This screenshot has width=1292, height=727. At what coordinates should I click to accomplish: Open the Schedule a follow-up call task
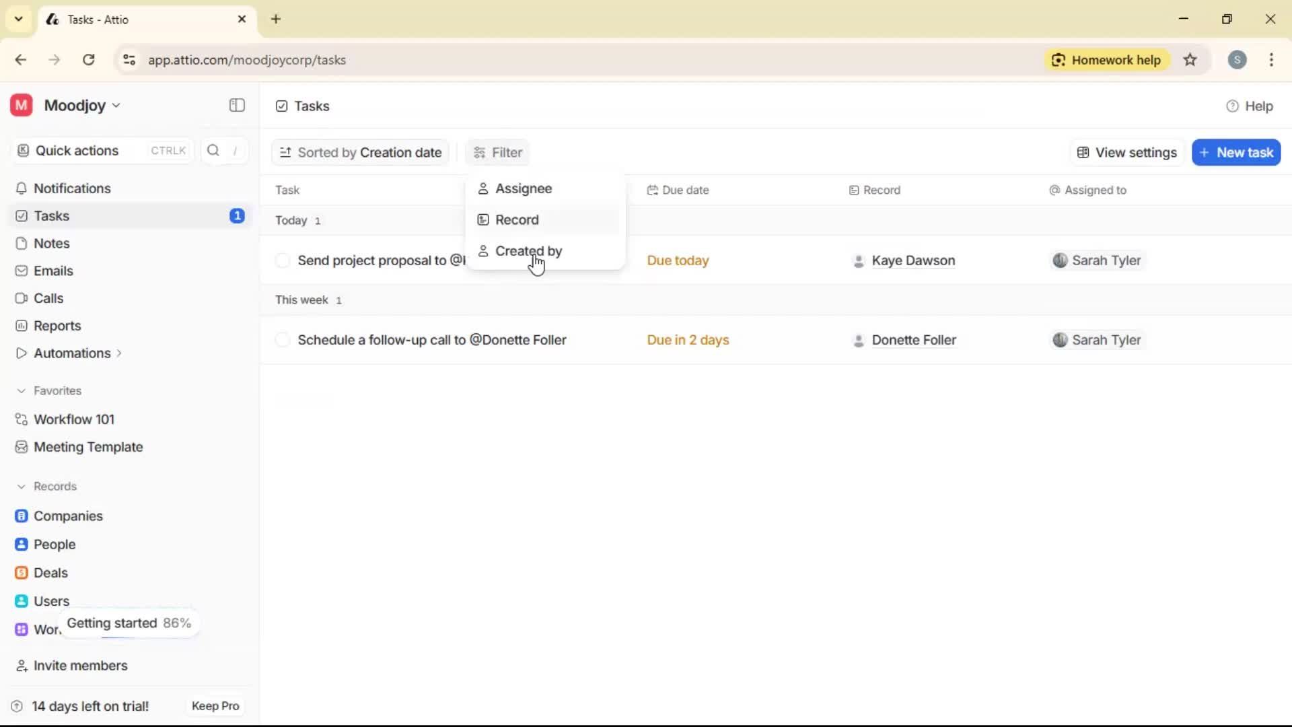tap(432, 340)
